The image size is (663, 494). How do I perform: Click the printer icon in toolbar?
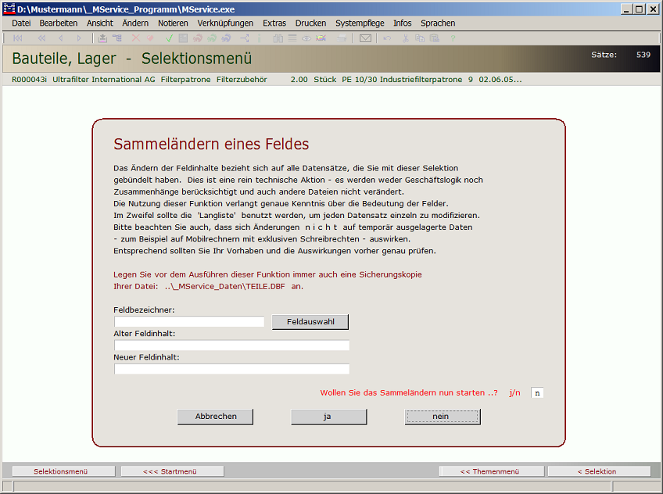pyautogui.click(x=342, y=38)
